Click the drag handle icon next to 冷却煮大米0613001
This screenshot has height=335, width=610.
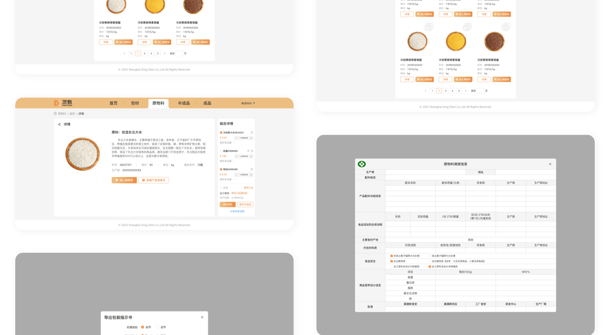pyautogui.click(x=252, y=133)
